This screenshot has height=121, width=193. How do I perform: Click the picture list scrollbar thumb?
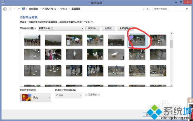[x=171, y=44]
